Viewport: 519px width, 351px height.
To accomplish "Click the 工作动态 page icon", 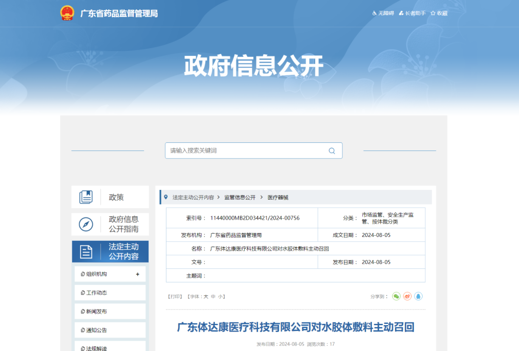I will coord(83,293).
